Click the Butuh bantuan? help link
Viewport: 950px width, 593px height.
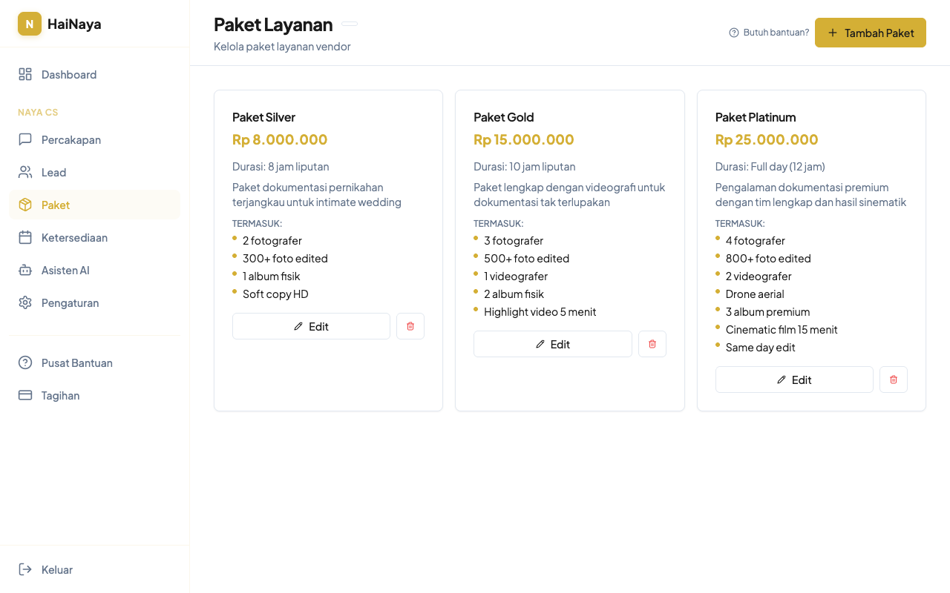coord(769,33)
